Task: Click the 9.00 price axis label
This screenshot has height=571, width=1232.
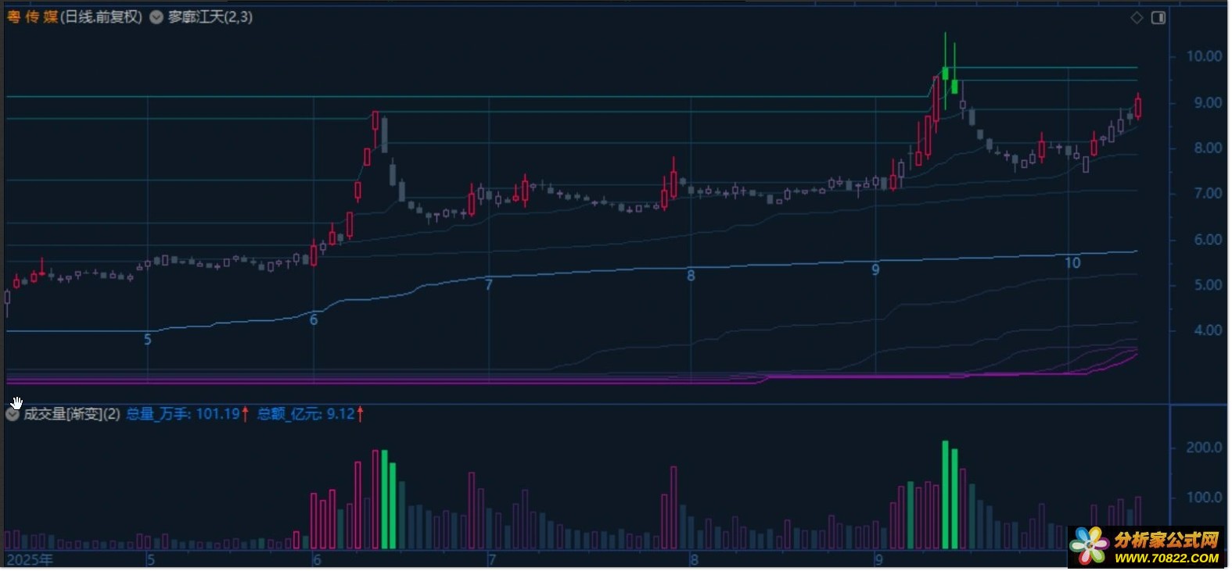Action: coord(1208,103)
